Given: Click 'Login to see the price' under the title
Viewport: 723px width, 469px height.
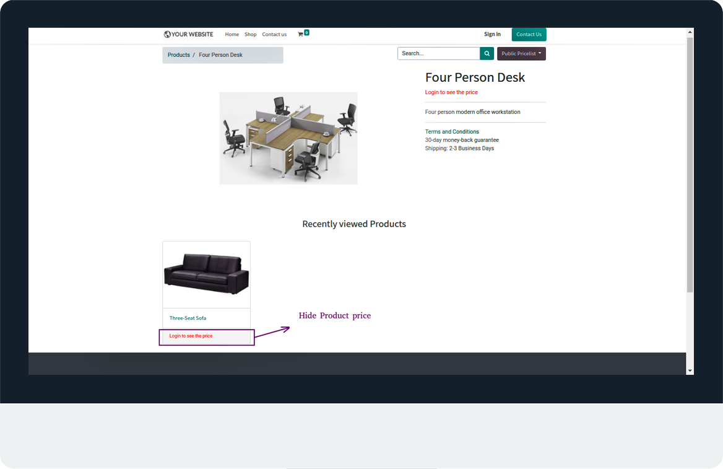Looking at the screenshot, I should [x=451, y=92].
